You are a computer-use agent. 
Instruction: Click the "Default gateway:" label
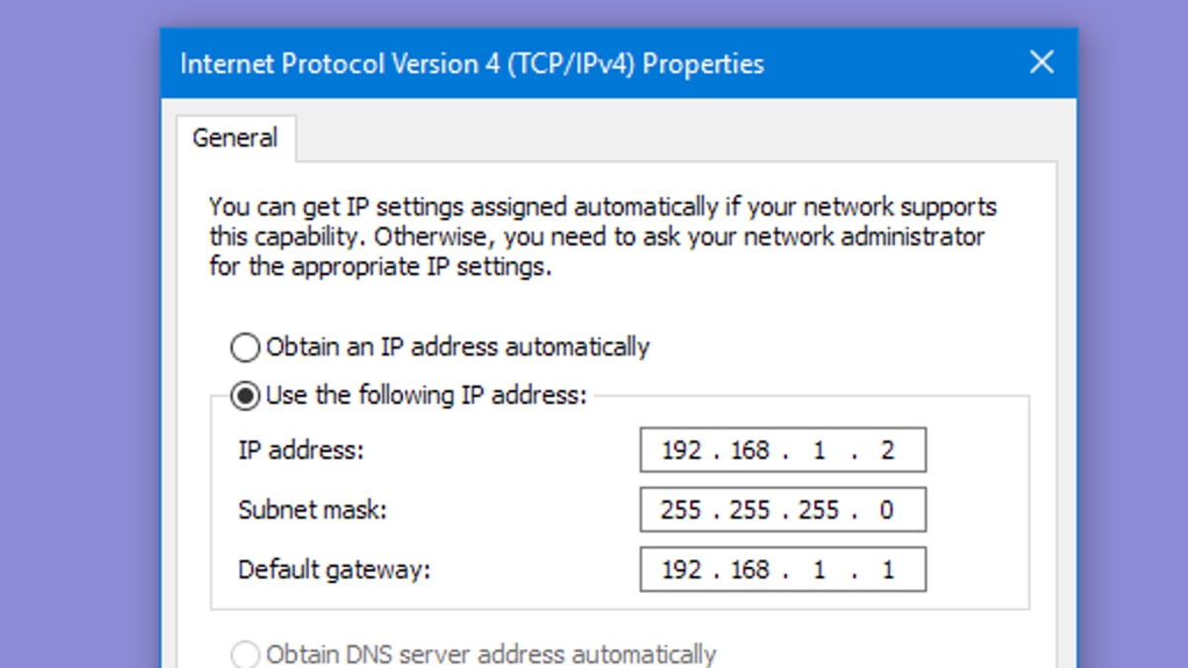(x=335, y=570)
